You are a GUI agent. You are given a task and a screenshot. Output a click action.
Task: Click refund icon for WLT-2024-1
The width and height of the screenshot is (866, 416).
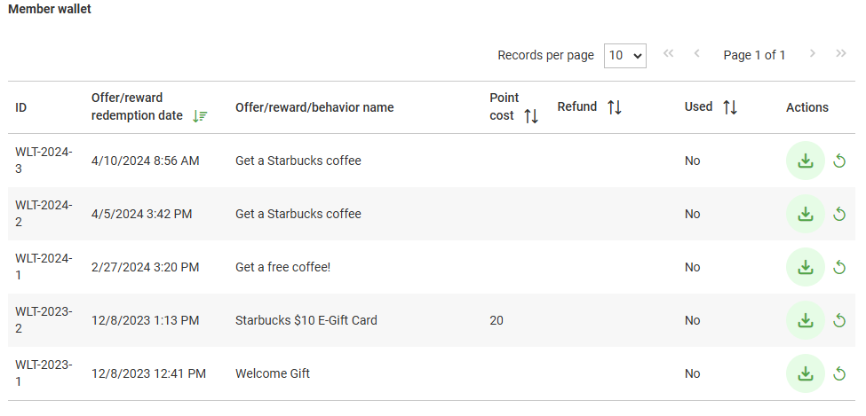click(x=839, y=267)
